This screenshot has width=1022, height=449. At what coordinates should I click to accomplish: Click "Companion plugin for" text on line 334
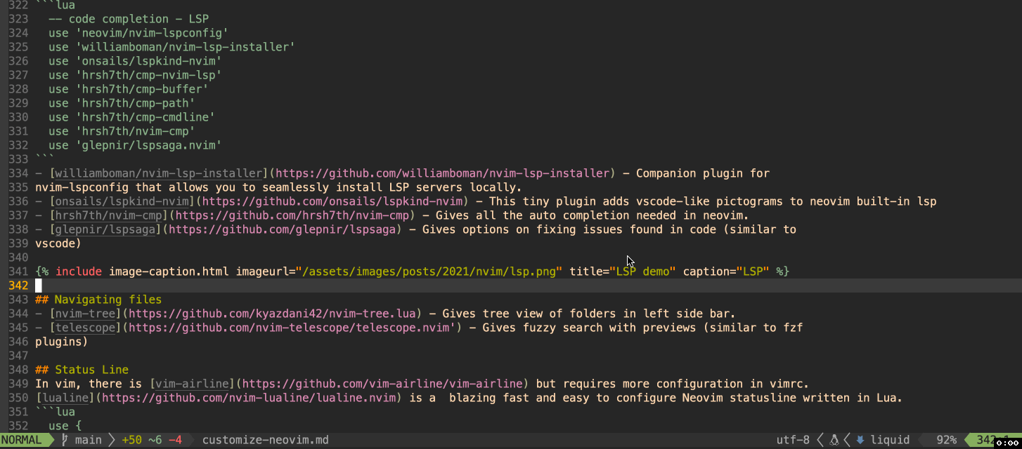(x=703, y=173)
